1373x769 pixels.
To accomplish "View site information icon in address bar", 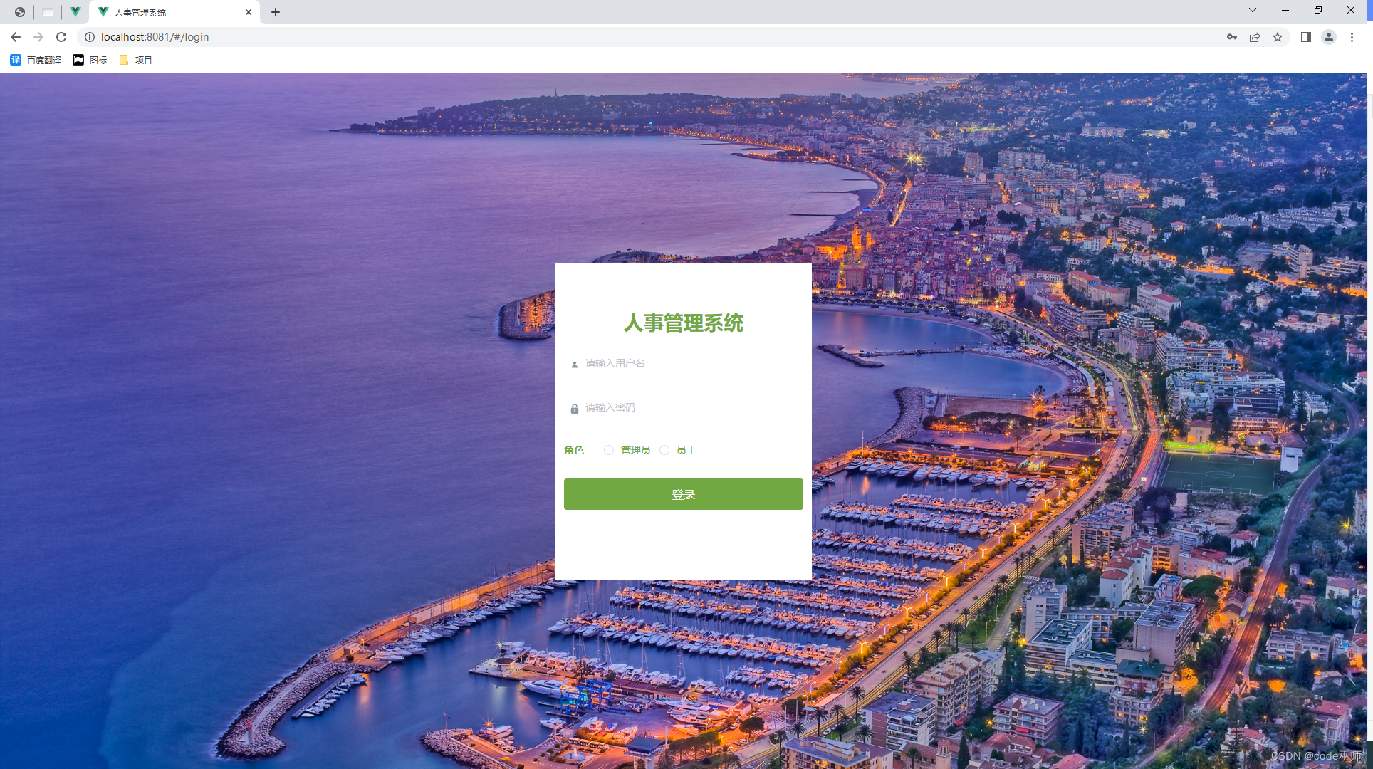I will coord(90,37).
